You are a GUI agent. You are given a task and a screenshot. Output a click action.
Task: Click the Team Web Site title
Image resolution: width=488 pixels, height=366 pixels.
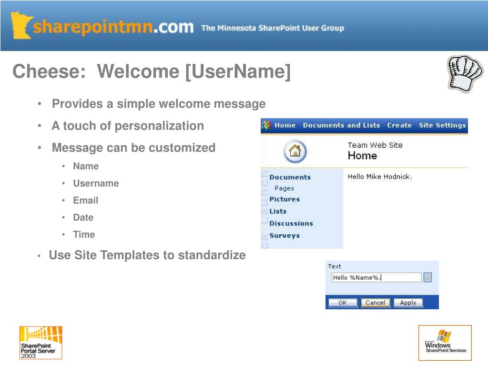click(375, 145)
